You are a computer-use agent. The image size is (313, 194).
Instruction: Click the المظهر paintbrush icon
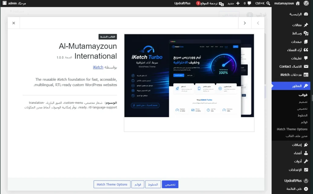pos(306,86)
